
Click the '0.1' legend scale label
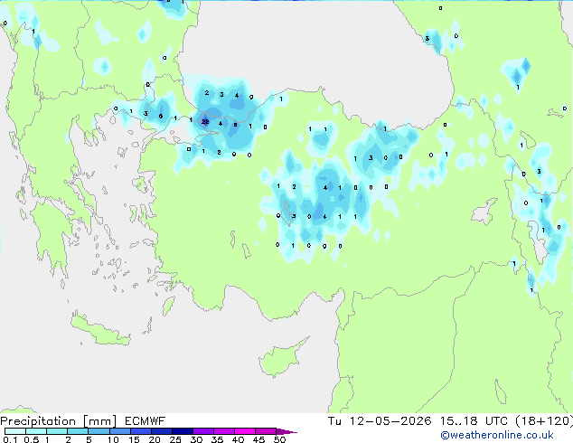tap(10, 439)
